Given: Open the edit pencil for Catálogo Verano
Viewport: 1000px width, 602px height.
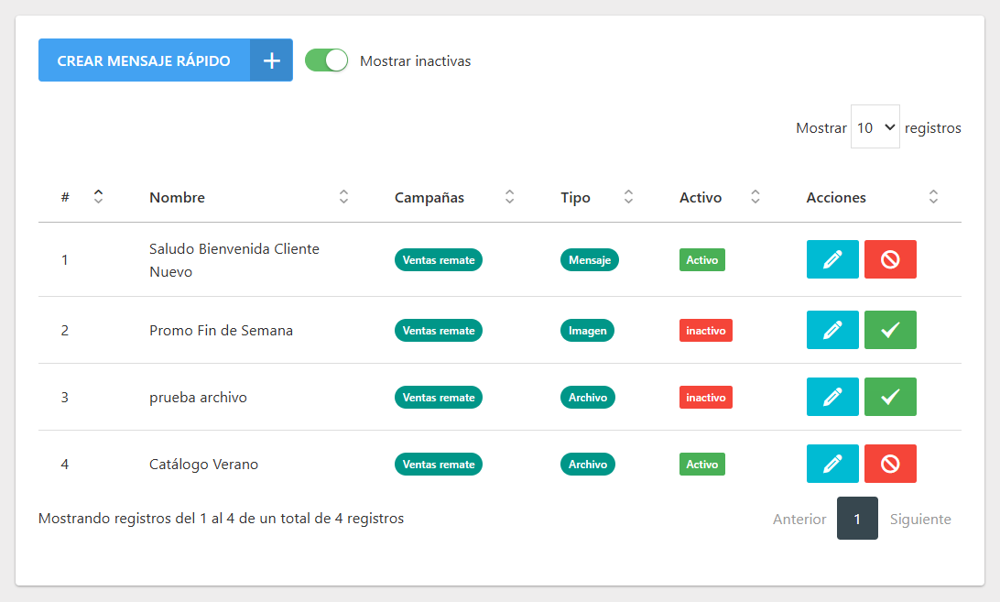Looking at the screenshot, I should 832,464.
